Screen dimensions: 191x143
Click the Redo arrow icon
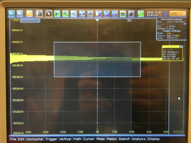(20, 14)
